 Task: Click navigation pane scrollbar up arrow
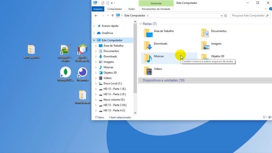point(135,22)
